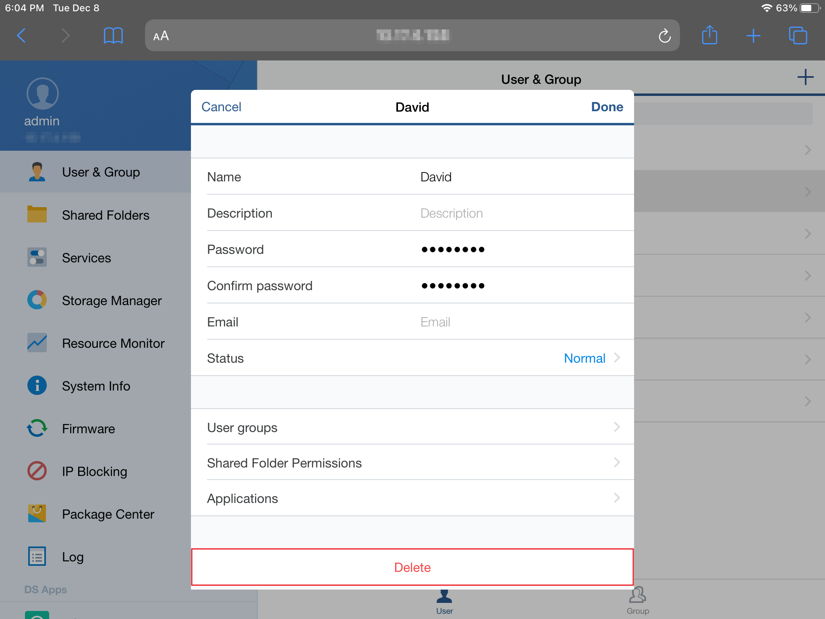
Task: Switch to the Group tab
Action: (x=637, y=601)
